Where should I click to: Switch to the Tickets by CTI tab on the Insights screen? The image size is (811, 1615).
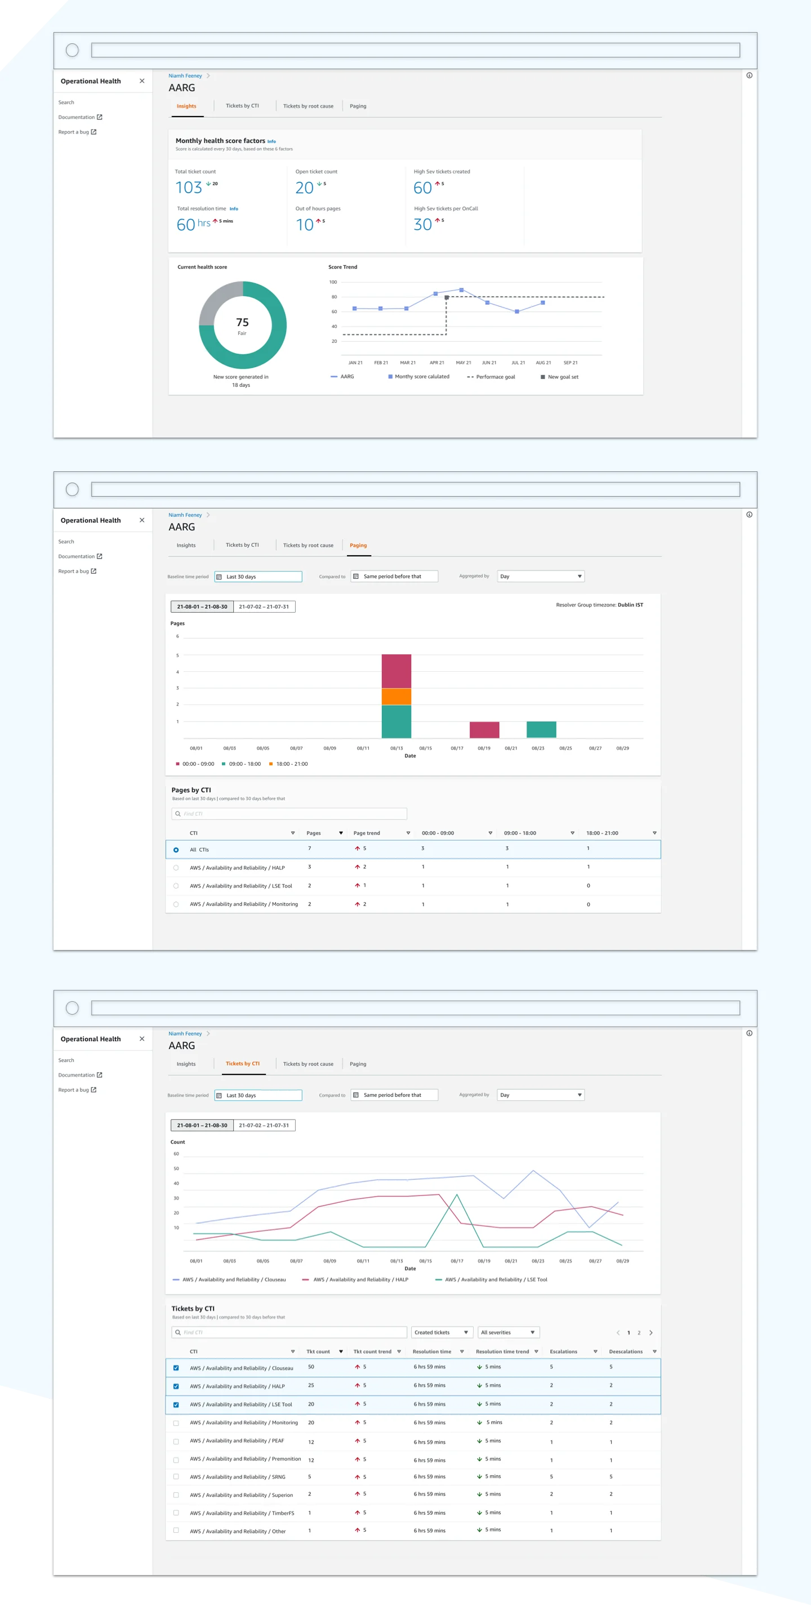[x=242, y=106]
